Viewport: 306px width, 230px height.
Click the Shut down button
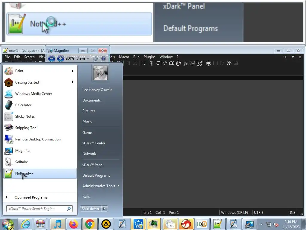click(x=91, y=209)
